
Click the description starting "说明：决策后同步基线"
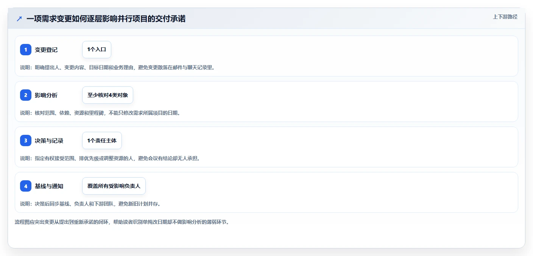90,204
